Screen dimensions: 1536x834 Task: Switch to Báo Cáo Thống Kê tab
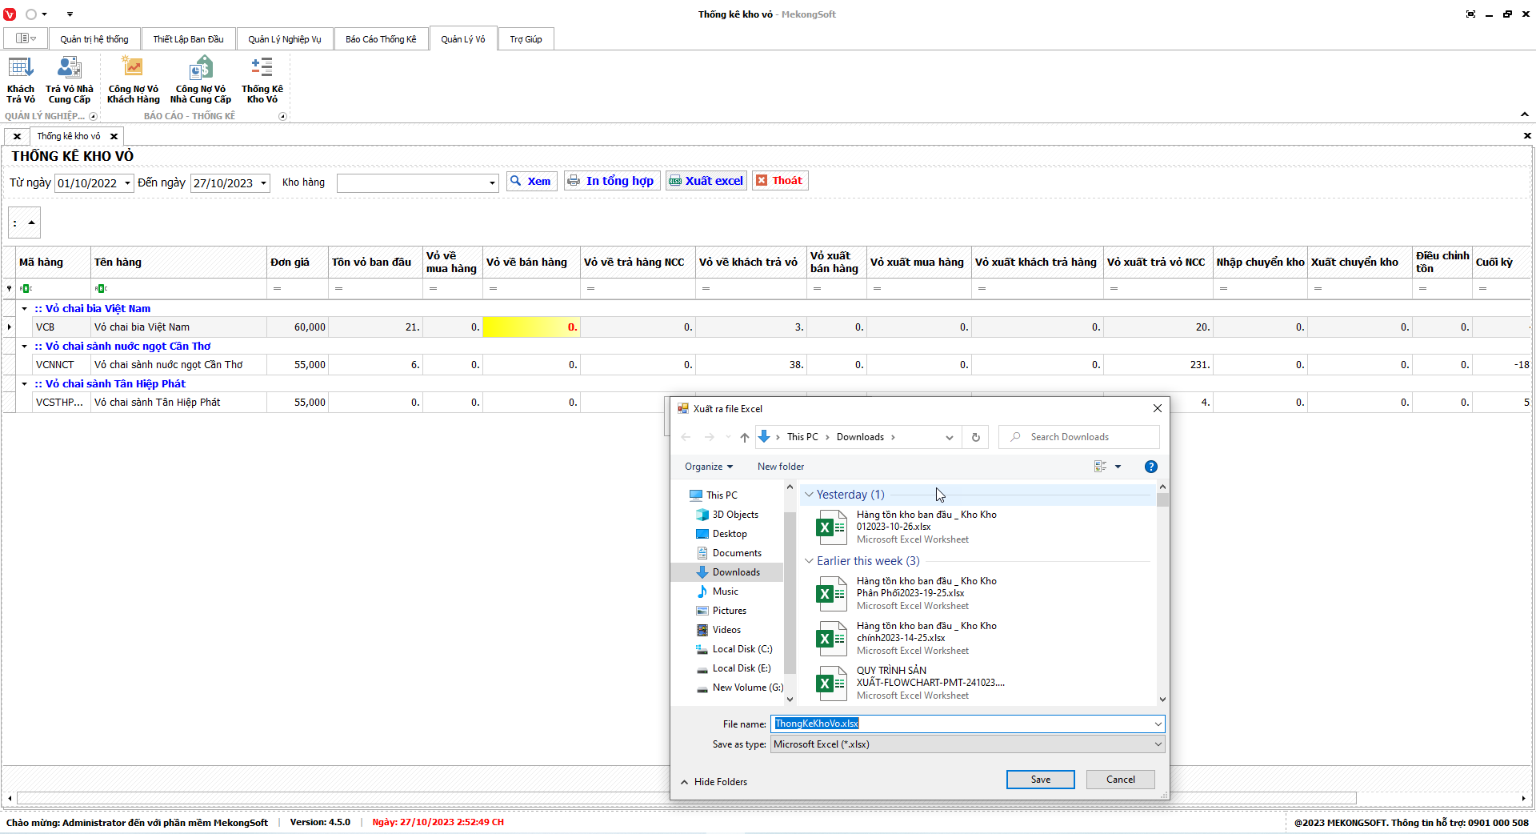(381, 39)
